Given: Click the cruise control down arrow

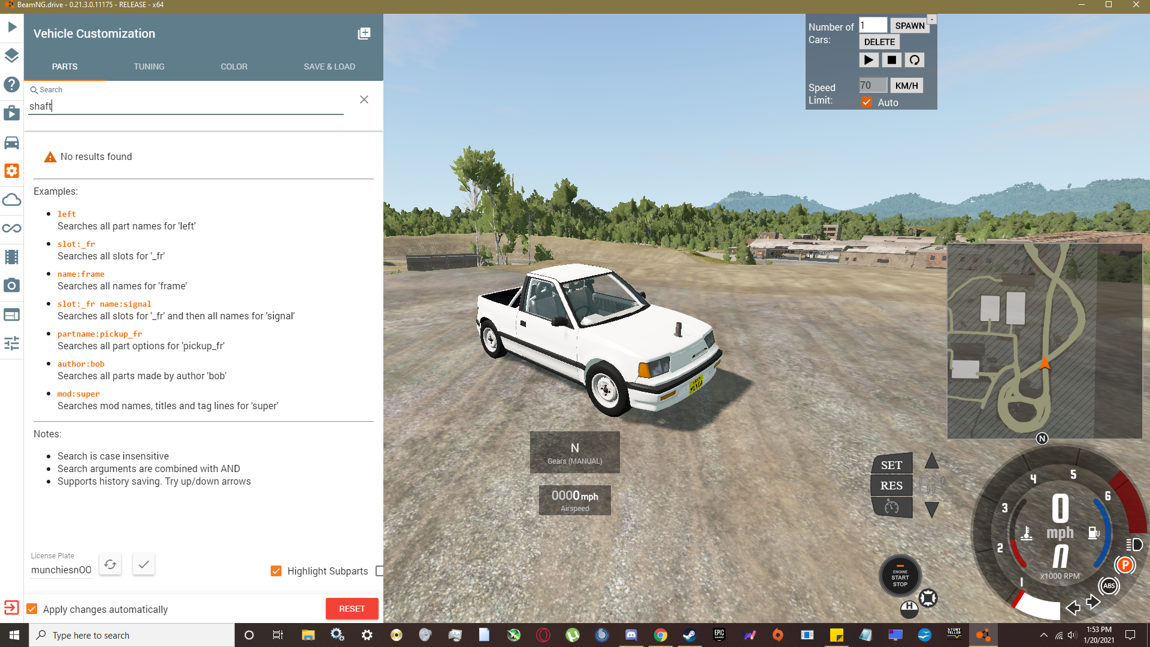Looking at the screenshot, I should coord(932,510).
